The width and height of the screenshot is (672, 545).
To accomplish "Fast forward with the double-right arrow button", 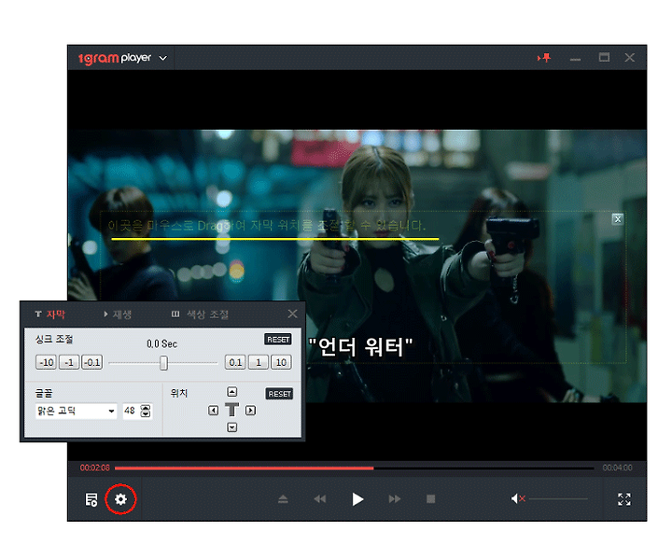I will pyautogui.click(x=395, y=499).
